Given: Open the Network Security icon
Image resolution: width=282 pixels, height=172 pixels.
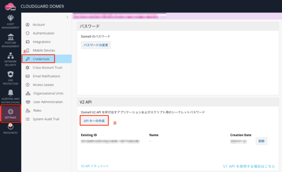Looking at the screenshot, I should (11, 56).
